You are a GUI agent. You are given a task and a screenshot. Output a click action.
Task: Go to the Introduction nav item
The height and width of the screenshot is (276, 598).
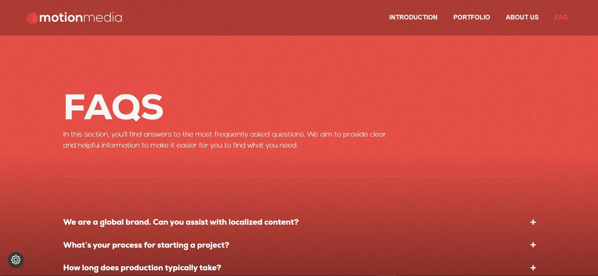(x=413, y=17)
